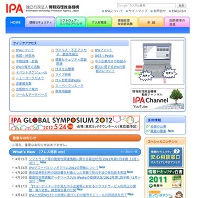
Task: Open the 4月12日 NIST news item
Action: (x=78, y=195)
